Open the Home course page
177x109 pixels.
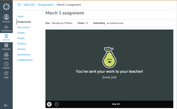pos(20,16)
